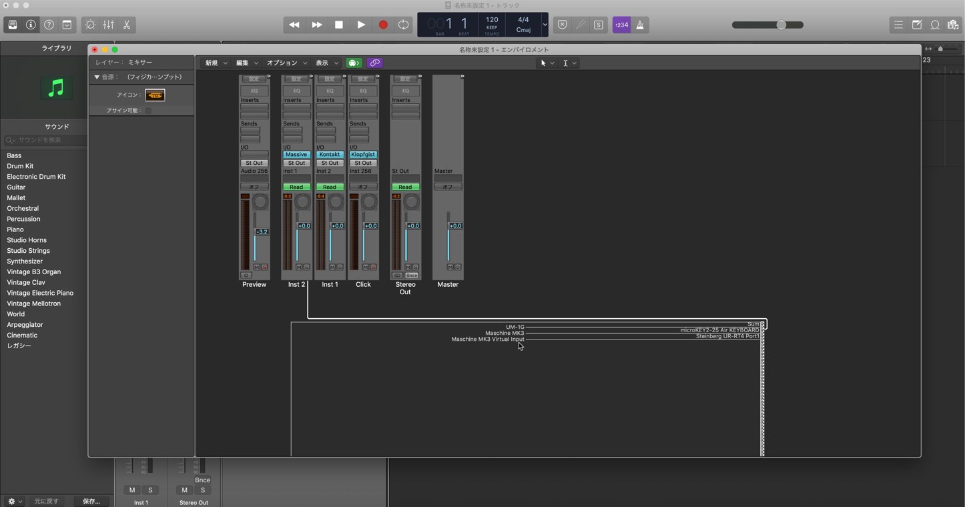Image resolution: width=965 pixels, height=507 pixels.
Task: Open Stereo Out Read automation mode
Action: 405,187
